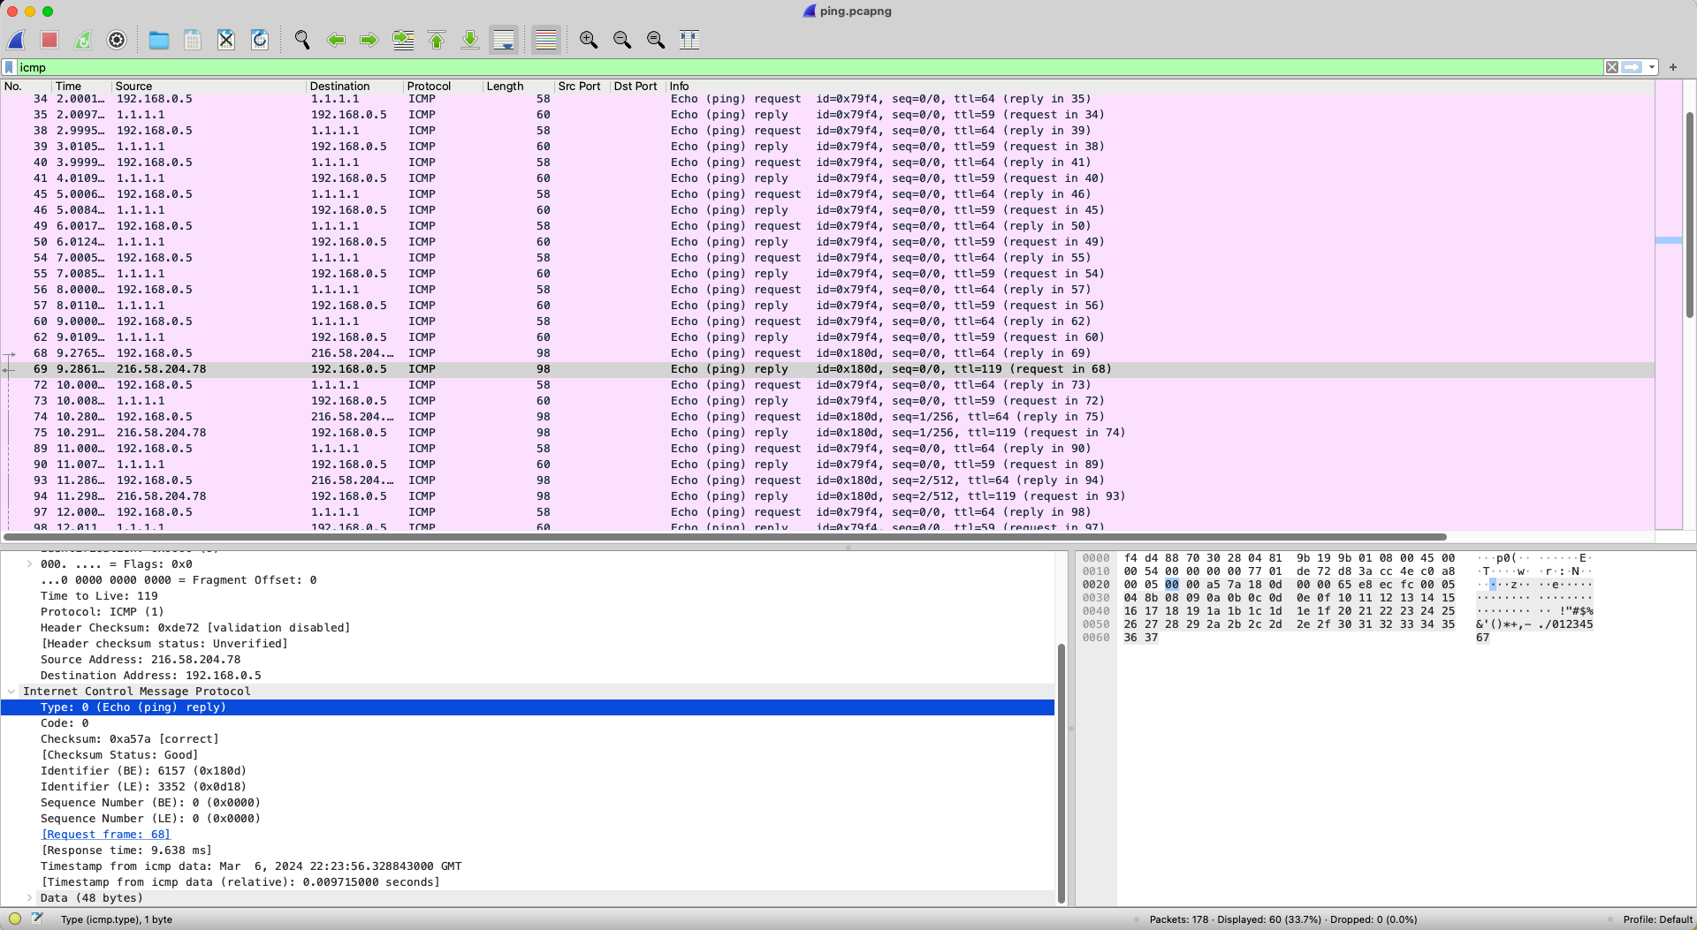Apply the display filter with the arrow button
1697x930 pixels.
1632,67
